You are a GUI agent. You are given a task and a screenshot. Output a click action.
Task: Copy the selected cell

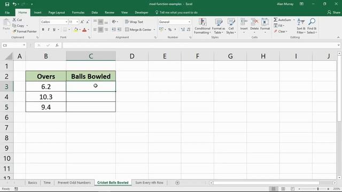coord(19,26)
